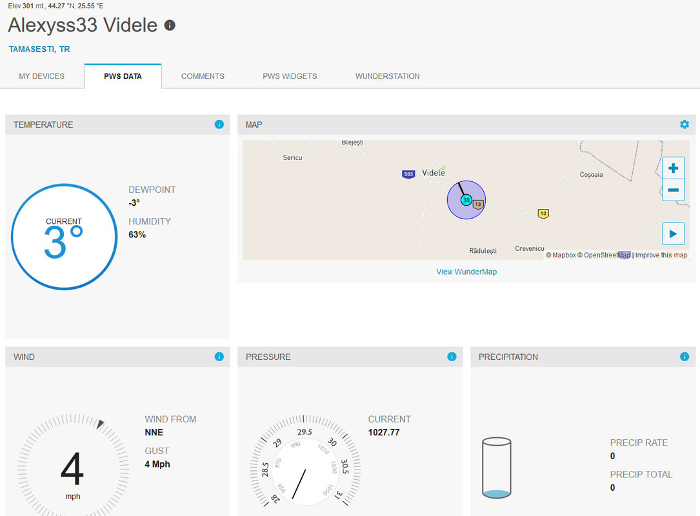The height and width of the screenshot is (516, 700).
Task: Click the elevation and coordinates line
Action: 55,6
